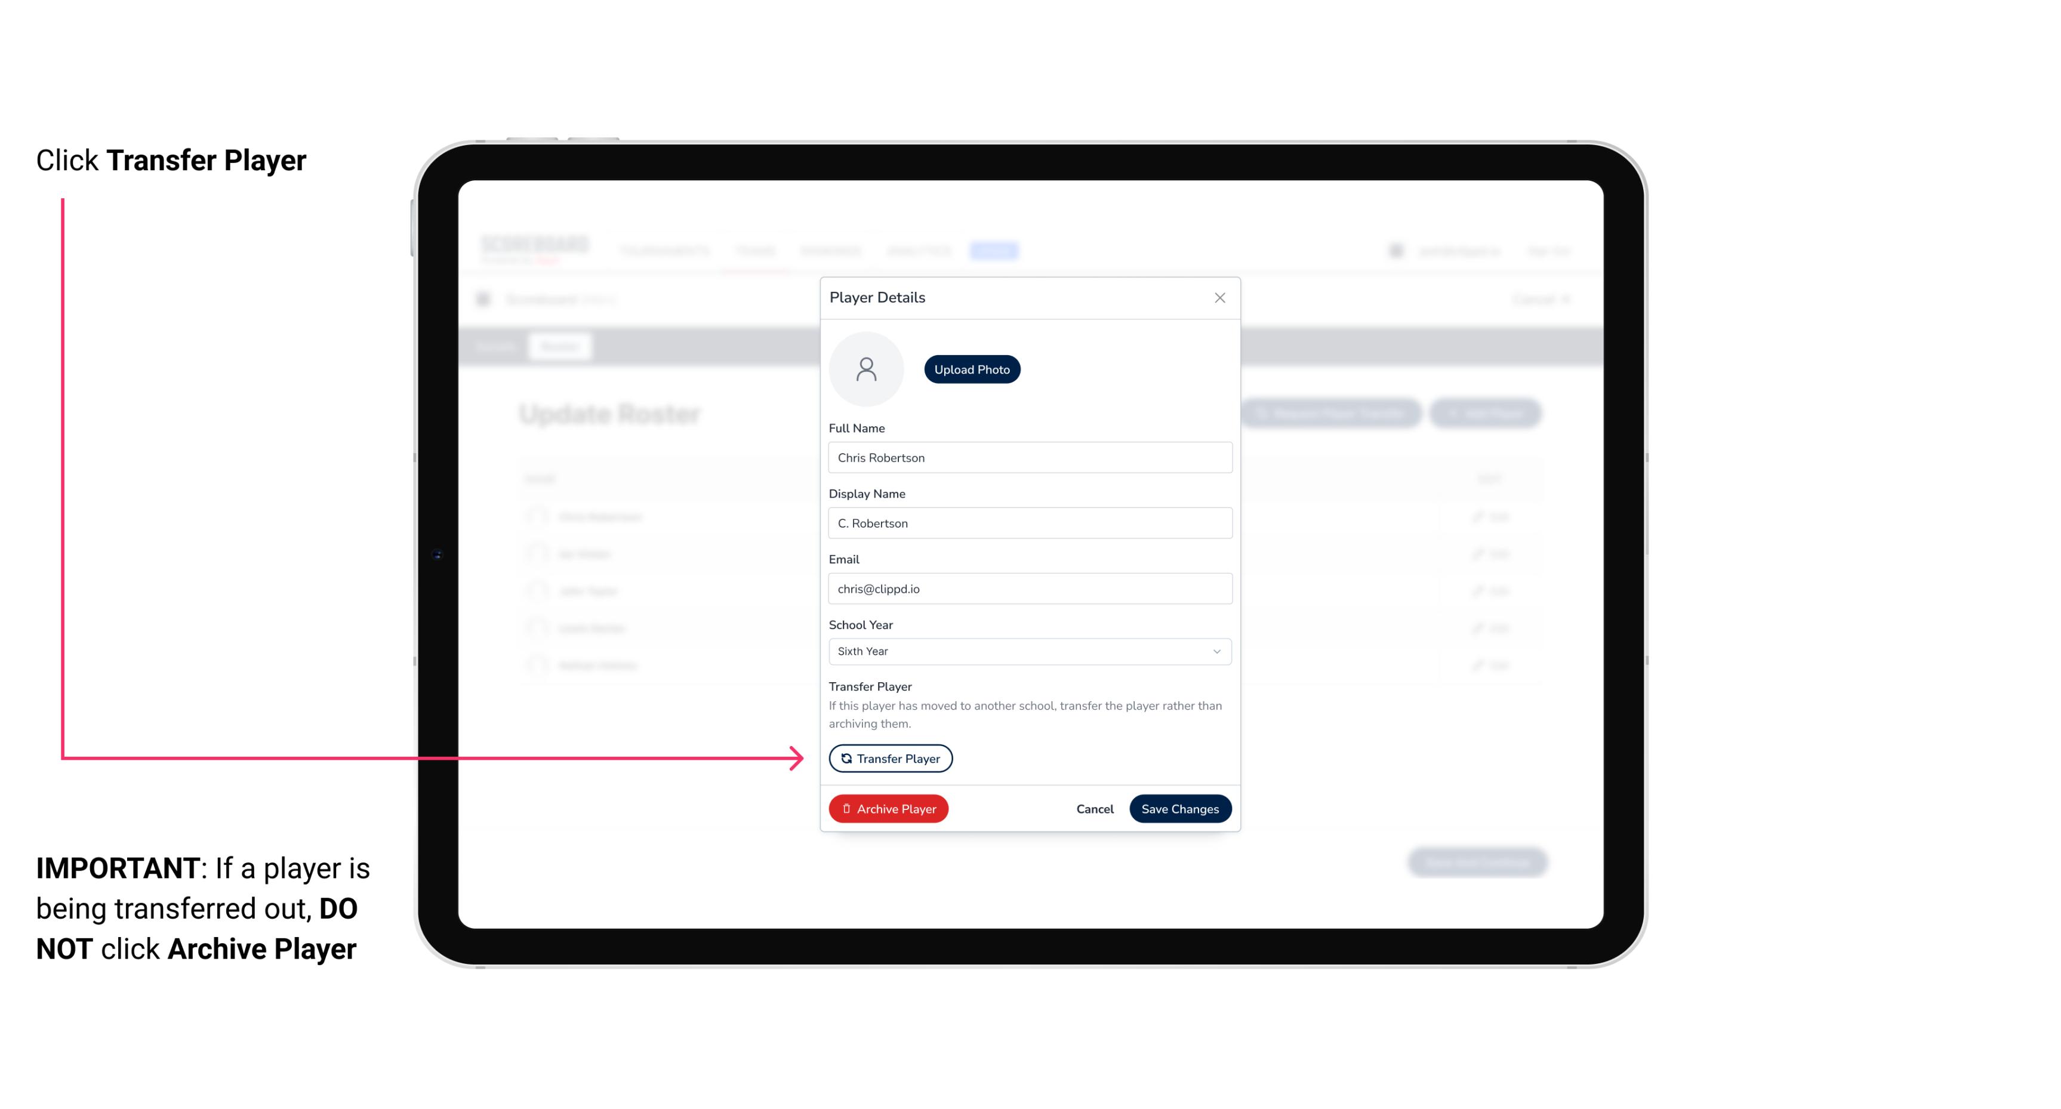
Task: Click Email input field chris@clippd.io
Action: (1028, 589)
